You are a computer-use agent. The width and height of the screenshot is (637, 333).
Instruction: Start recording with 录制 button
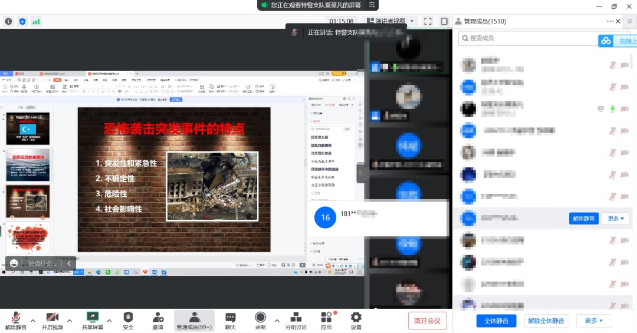pos(260,320)
